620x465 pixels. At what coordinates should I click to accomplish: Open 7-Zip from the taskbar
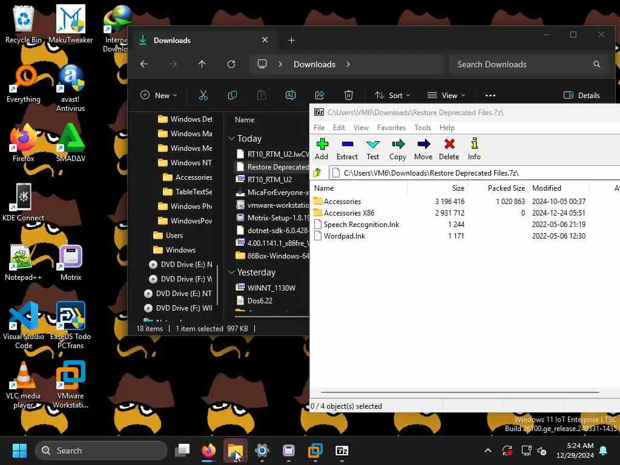[342, 450]
